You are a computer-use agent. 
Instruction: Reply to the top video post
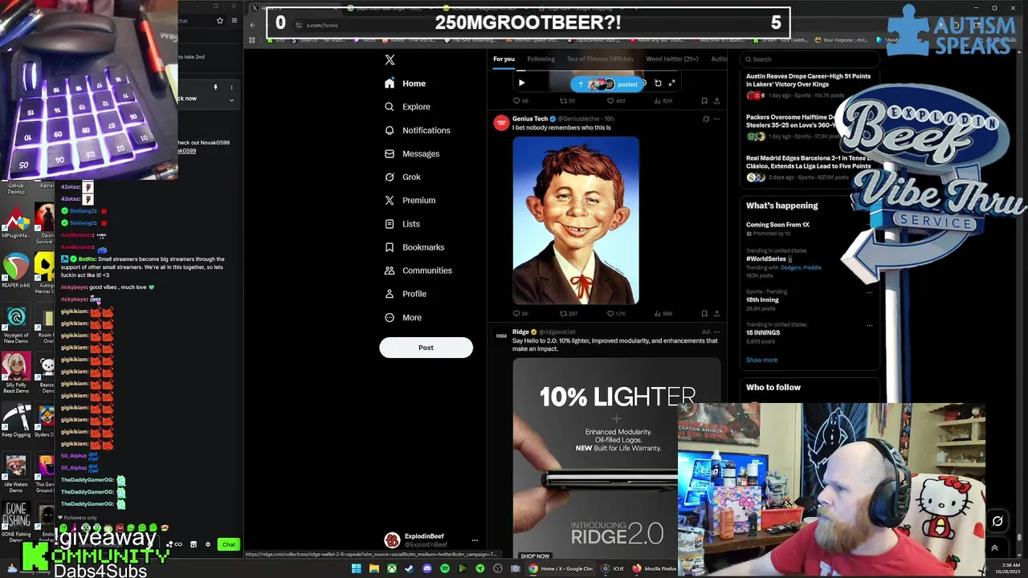point(520,101)
